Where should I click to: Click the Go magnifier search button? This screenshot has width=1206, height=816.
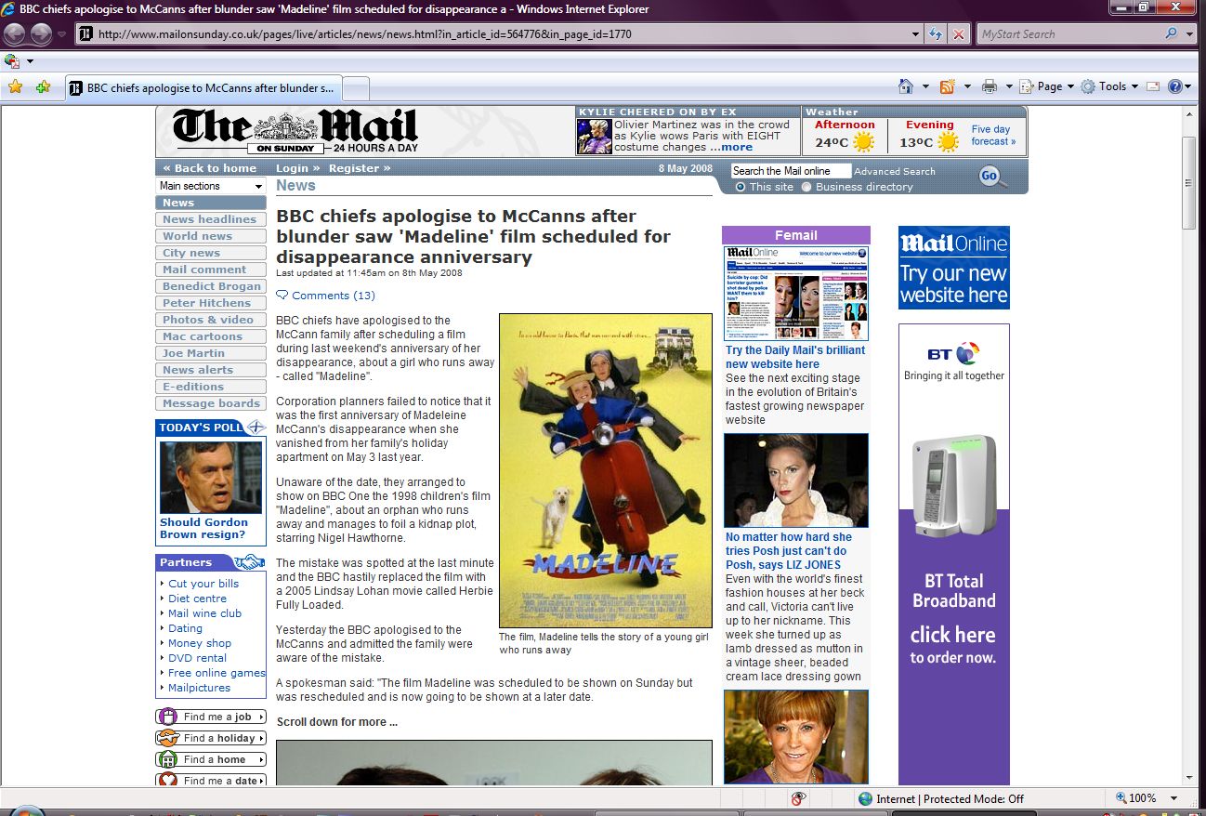tap(991, 177)
